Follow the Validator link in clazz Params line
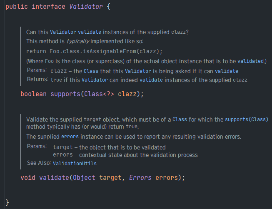The width and height of the screenshot is (272, 209). pos(138,71)
